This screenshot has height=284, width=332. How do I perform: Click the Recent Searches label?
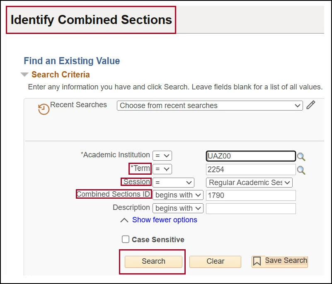78,105
